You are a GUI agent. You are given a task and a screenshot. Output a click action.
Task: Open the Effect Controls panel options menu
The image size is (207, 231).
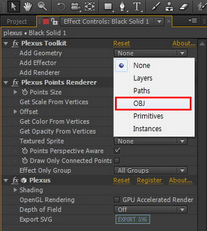(x=193, y=21)
